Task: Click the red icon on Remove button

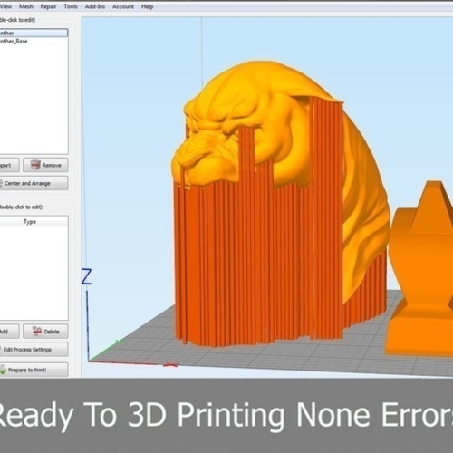Action: tap(35, 165)
